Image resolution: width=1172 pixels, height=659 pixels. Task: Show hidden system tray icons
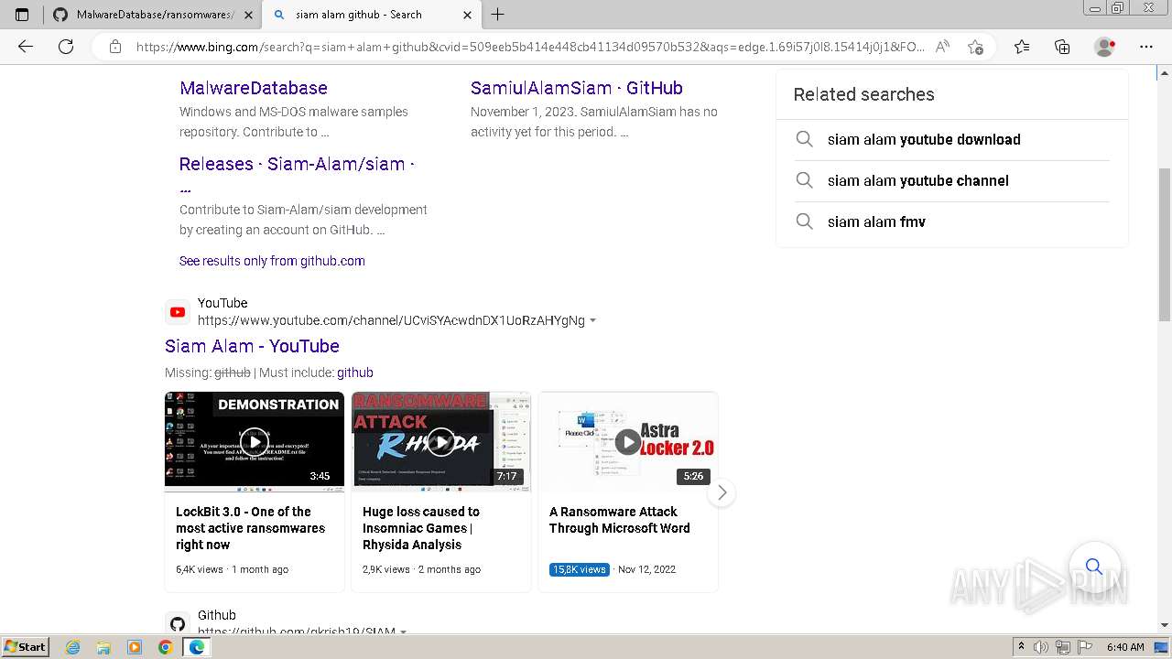coord(1021,647)
